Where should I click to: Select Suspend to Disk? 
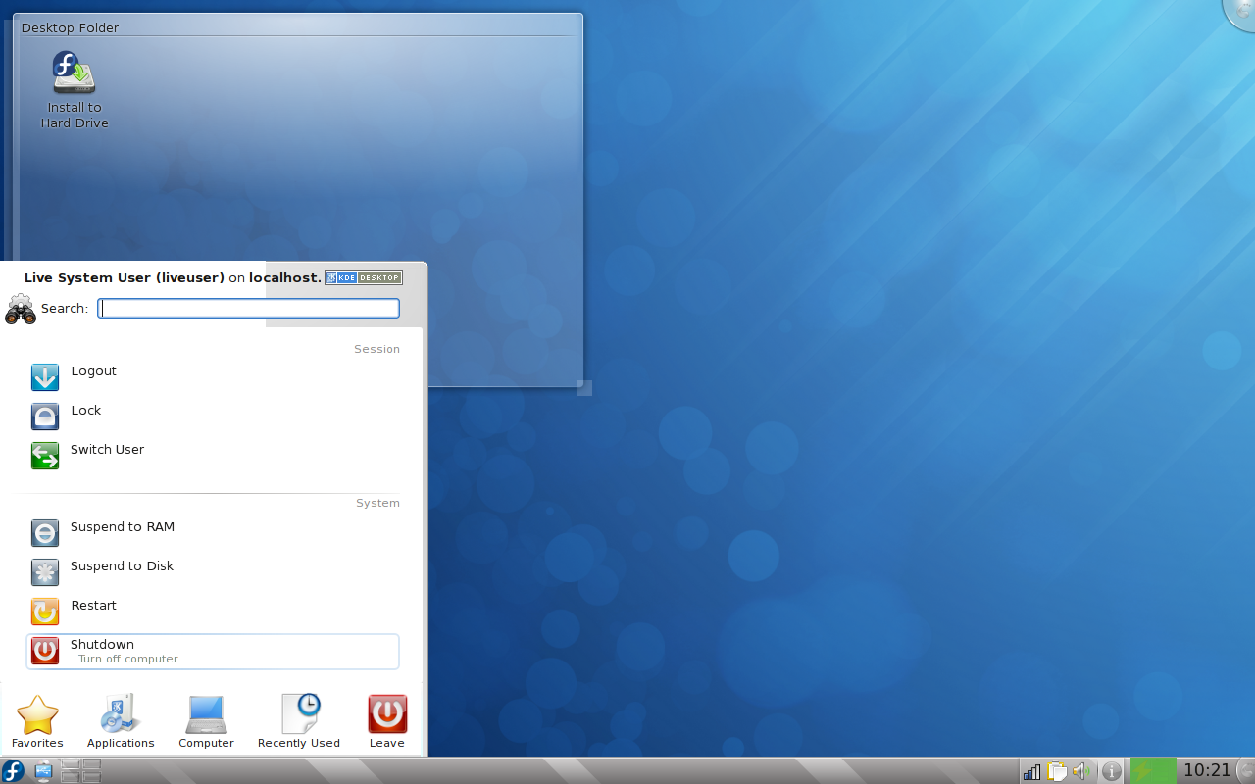click(213, 572)
